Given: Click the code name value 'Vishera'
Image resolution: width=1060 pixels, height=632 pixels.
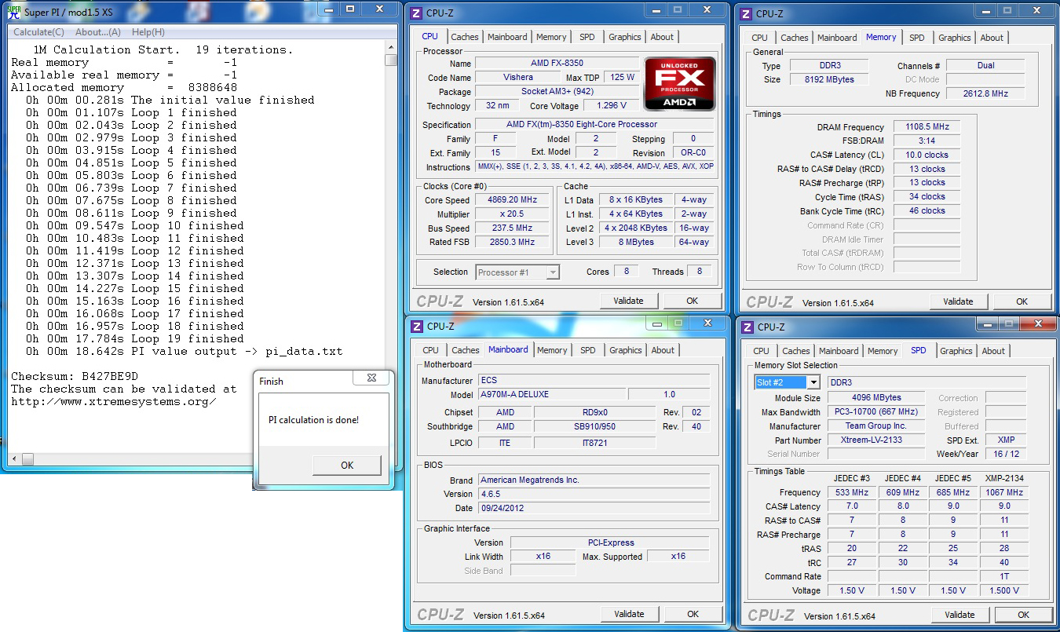Looking at the screenshot, I should (518, 77).
